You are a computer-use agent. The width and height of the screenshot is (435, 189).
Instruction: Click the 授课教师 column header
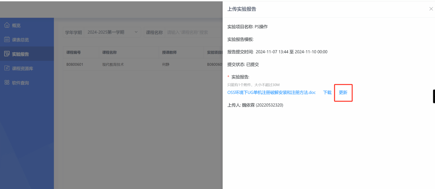tap(169, 52)
